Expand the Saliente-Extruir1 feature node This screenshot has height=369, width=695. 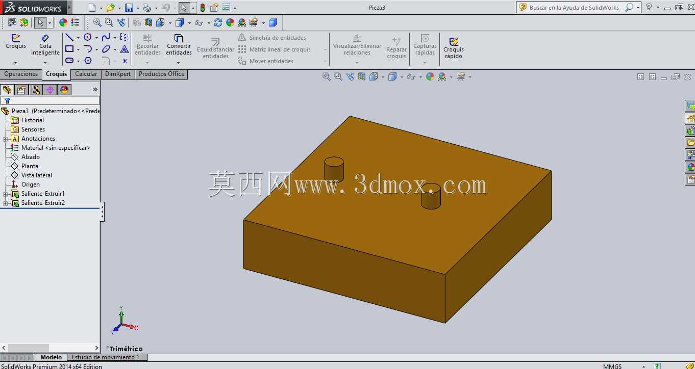click(5, 194)
